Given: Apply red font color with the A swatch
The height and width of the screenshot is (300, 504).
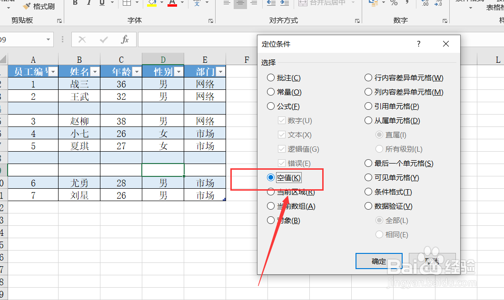Looking at the screenshot, I should (x=173, y=3).
